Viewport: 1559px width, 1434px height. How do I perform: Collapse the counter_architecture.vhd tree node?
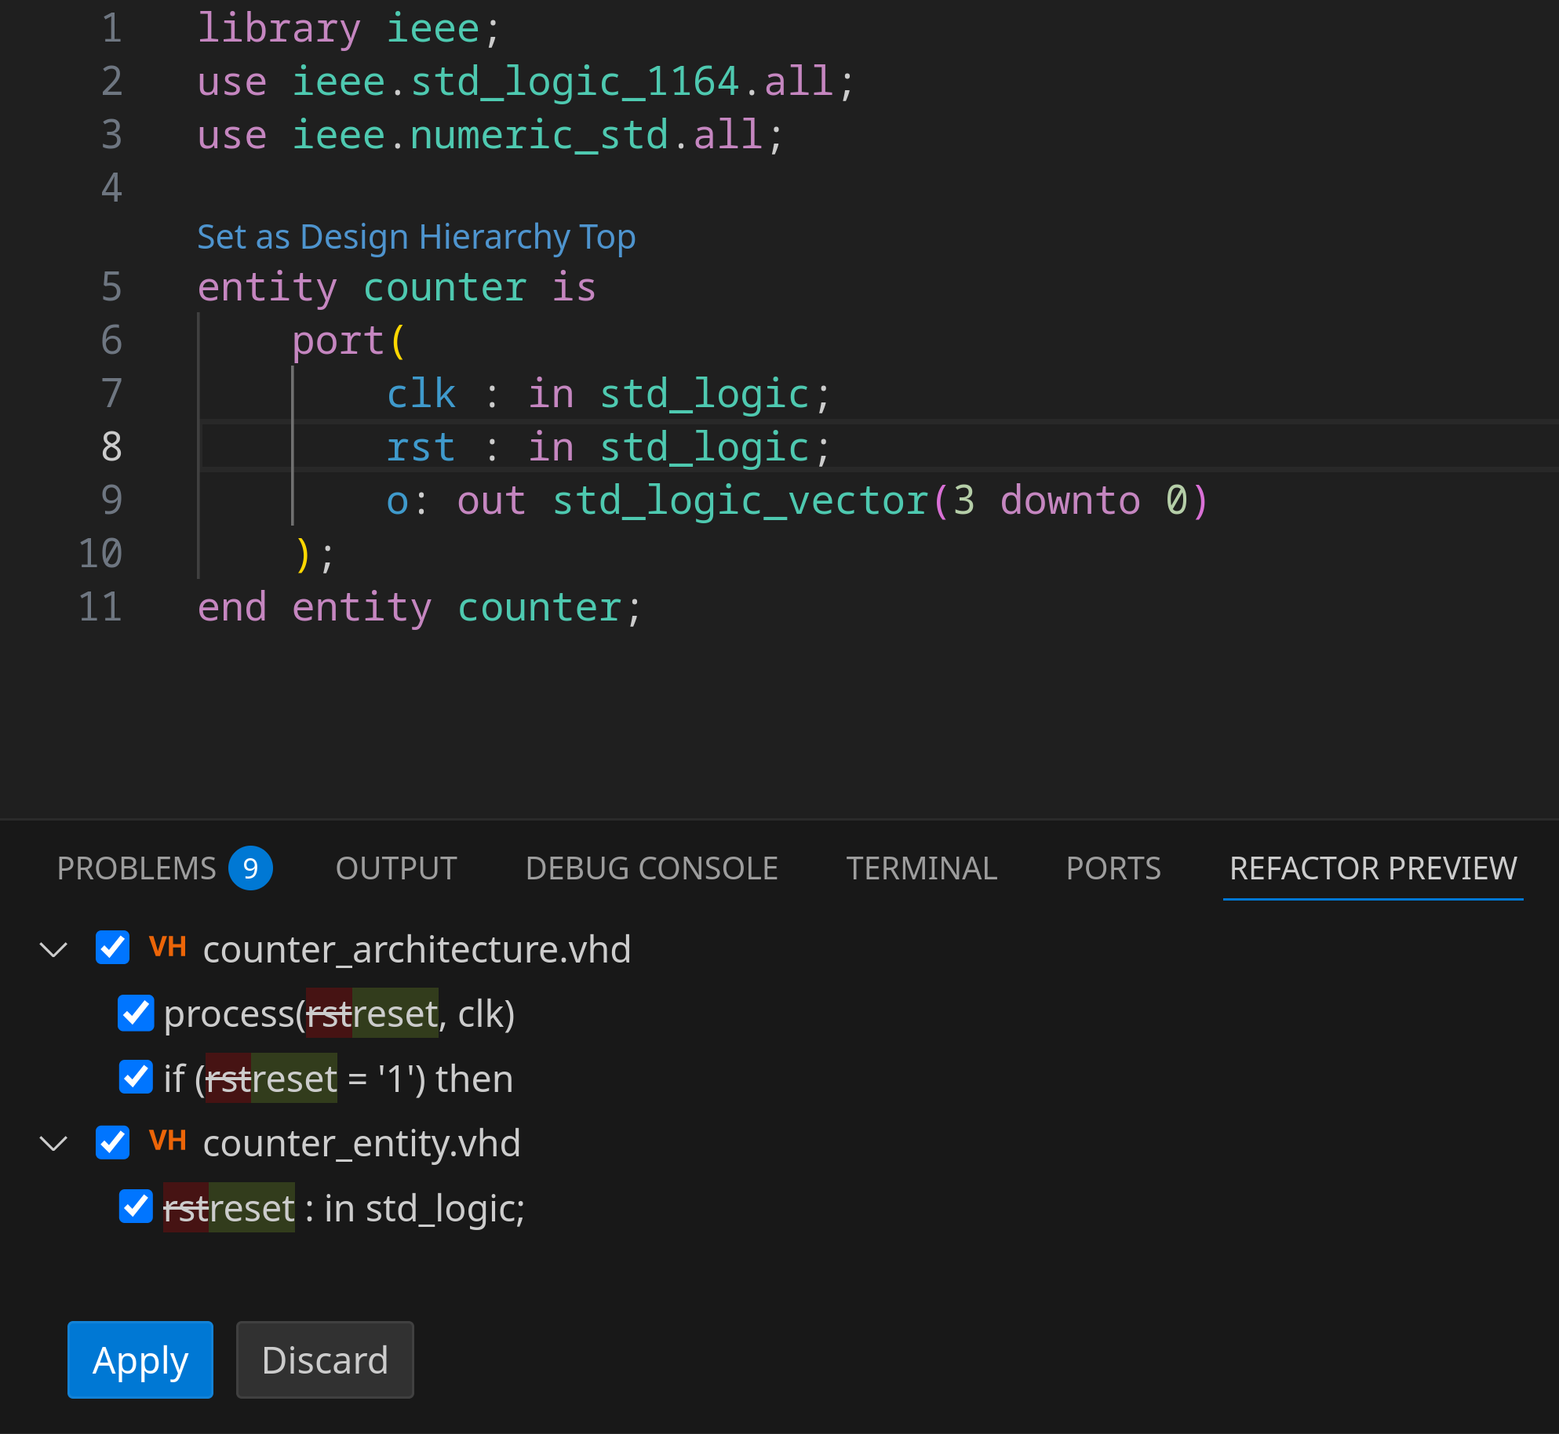point(53,950)
